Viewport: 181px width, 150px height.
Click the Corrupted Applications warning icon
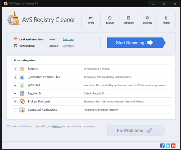[x=22, y=110]
